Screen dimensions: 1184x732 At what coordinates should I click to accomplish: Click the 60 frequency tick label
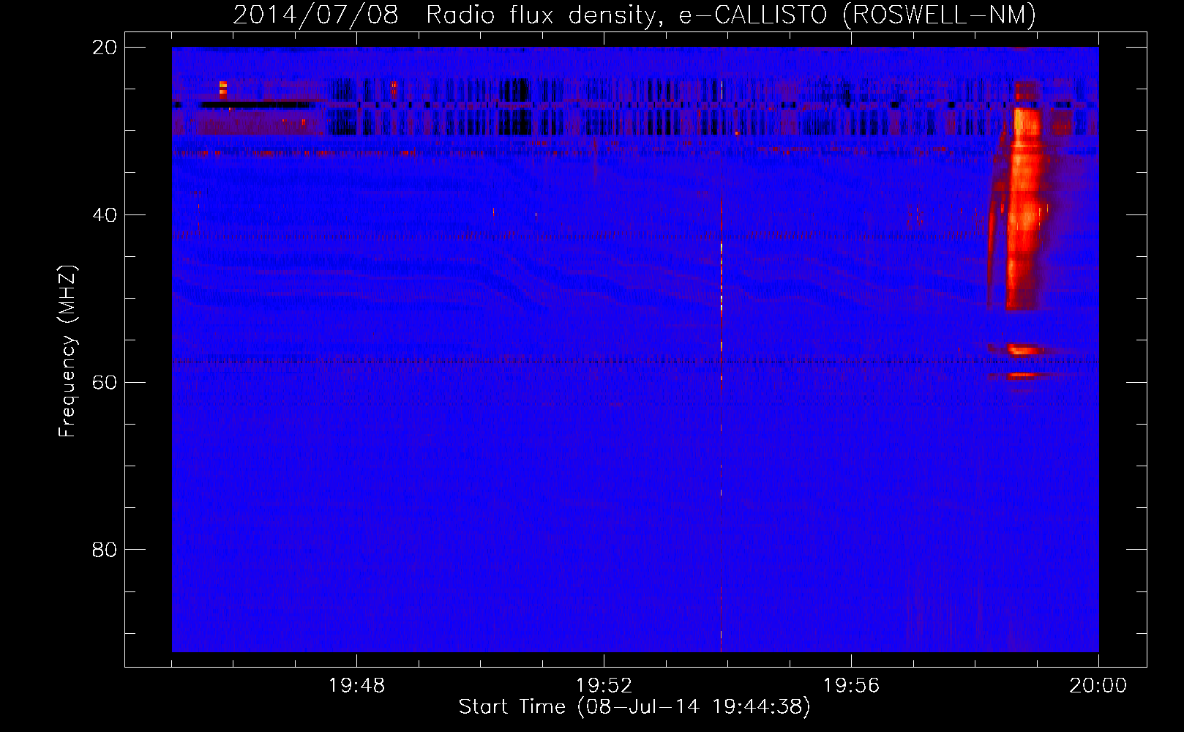click(x=105, y=382)
